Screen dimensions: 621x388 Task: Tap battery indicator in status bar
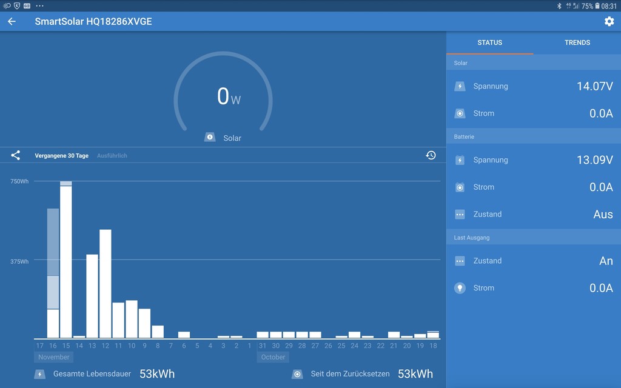click(597, 6)
